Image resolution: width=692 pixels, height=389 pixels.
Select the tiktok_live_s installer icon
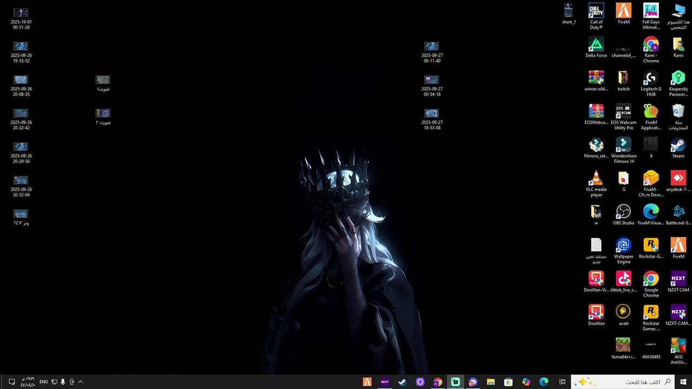pyautogui.click(x=623, y=282)
